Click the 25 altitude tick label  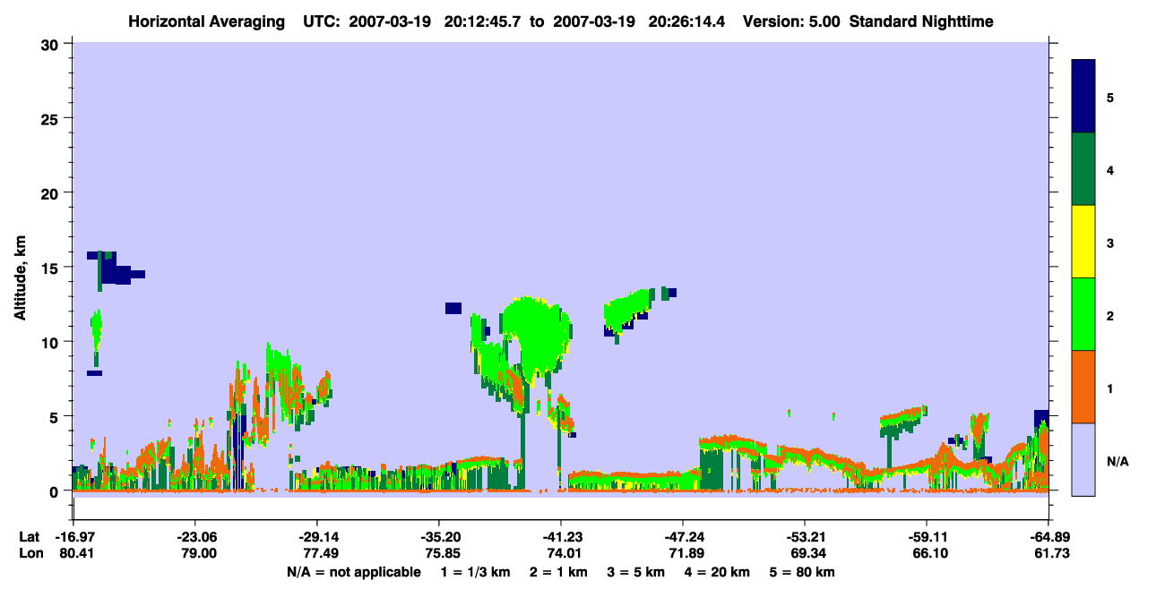(52, 118)
